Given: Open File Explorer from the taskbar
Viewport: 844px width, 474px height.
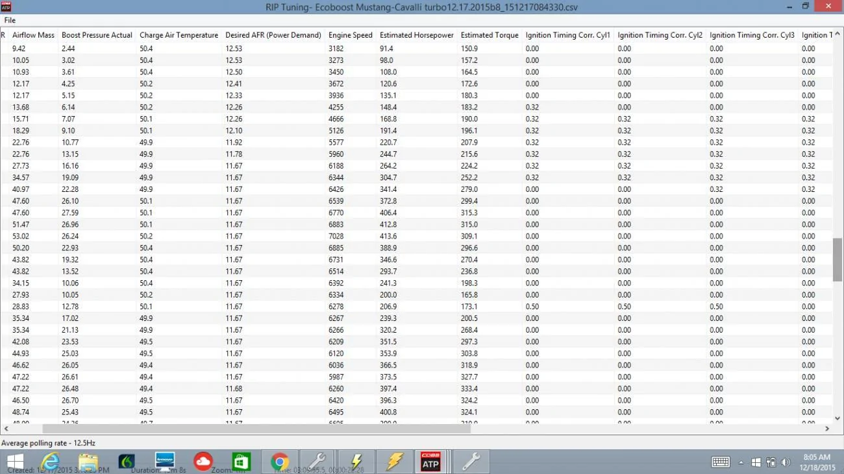Looking at the screenshot, I should [x=88, y=461].
